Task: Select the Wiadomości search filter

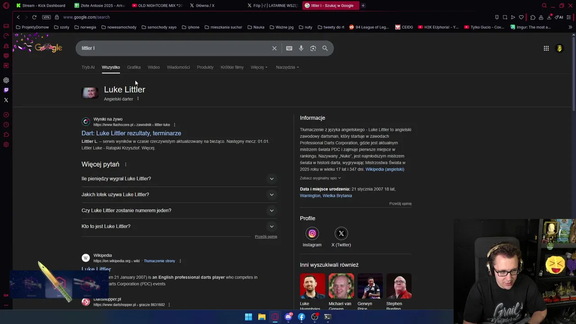Action: [178, 67]
